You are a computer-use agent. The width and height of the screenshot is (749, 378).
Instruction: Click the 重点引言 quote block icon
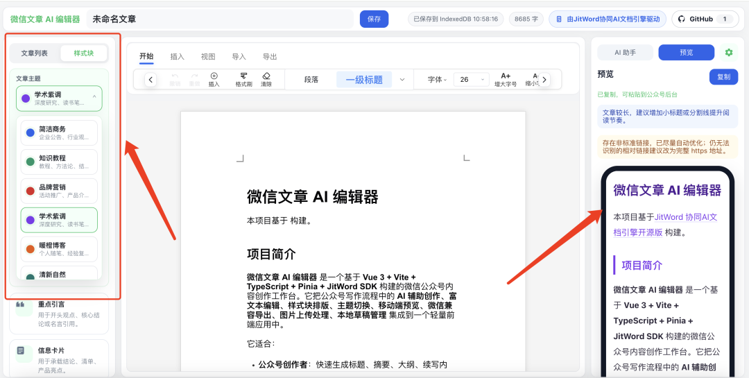point(21,304)
